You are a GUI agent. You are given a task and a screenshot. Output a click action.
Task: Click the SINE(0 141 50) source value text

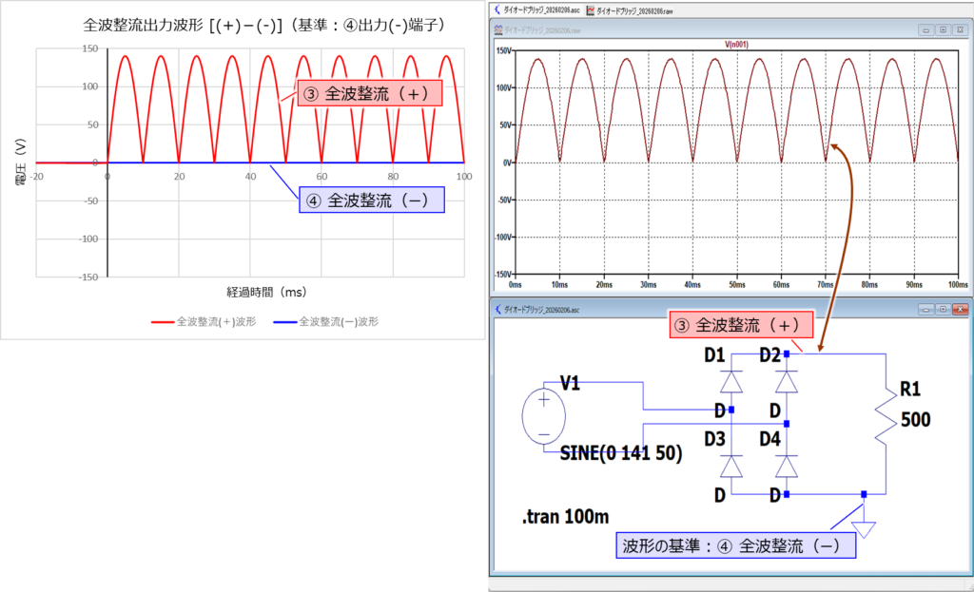coord(621,453)
